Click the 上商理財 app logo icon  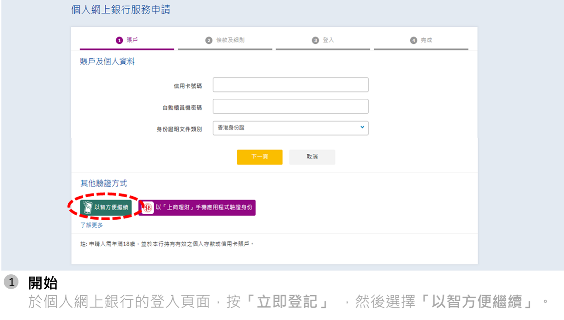[x=147, y=208]
